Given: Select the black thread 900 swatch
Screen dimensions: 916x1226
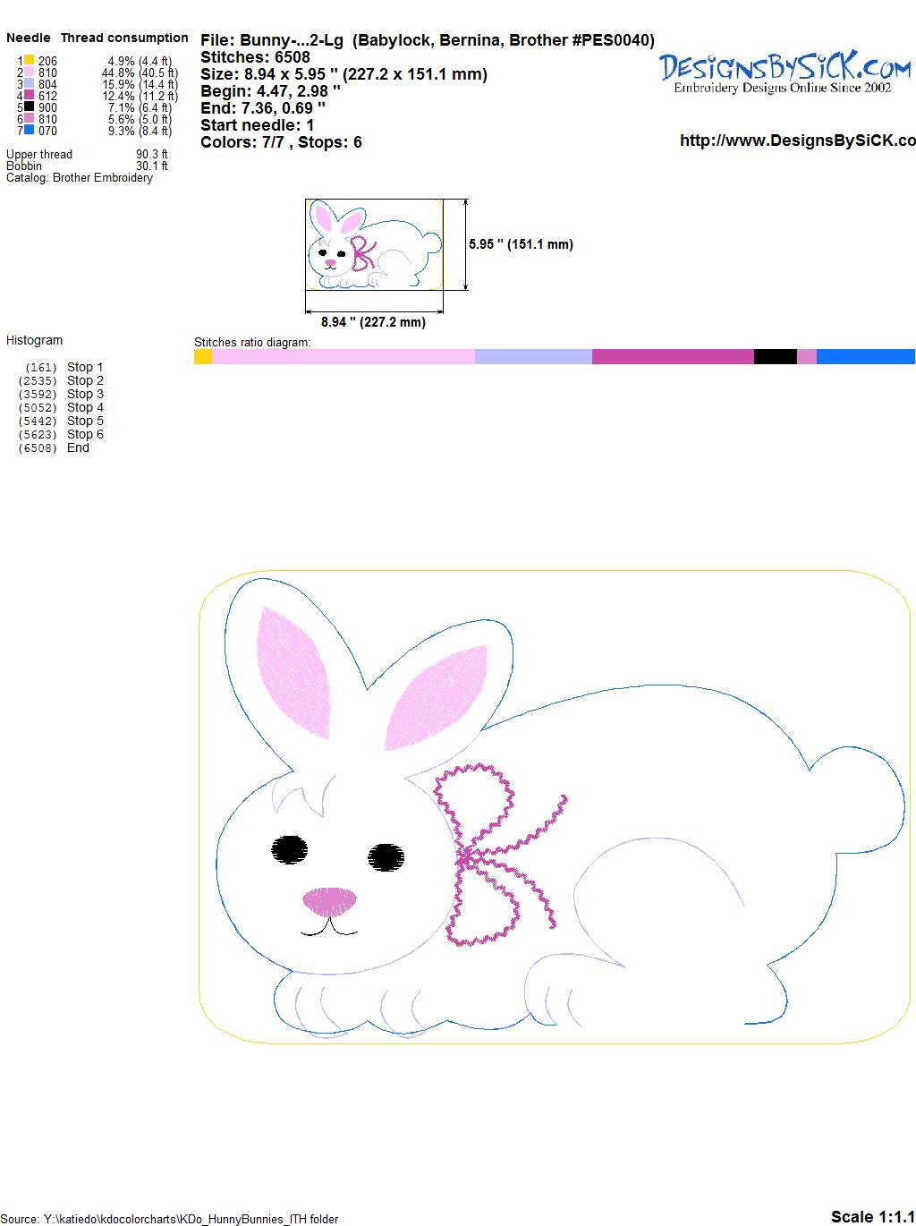Looking at the screenshot, I should tap(30, 107).
